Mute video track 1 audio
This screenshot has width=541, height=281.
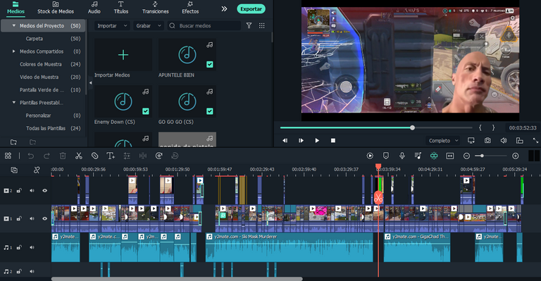32,218
